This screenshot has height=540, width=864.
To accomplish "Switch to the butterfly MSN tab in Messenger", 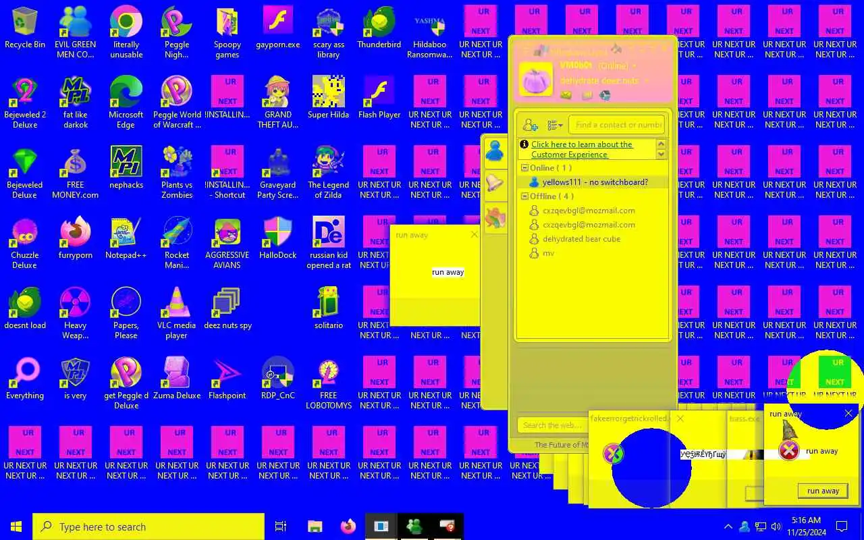I will (x=495, y=217).
